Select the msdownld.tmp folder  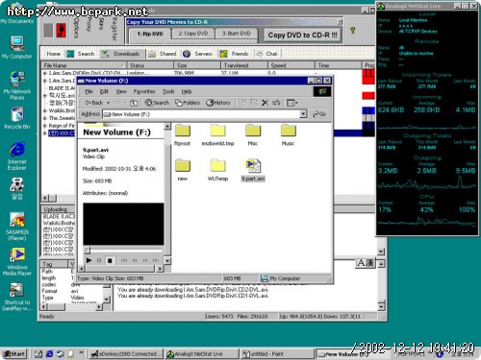coord(217,135)
